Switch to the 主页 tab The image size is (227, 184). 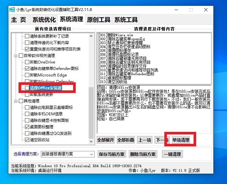19,20
